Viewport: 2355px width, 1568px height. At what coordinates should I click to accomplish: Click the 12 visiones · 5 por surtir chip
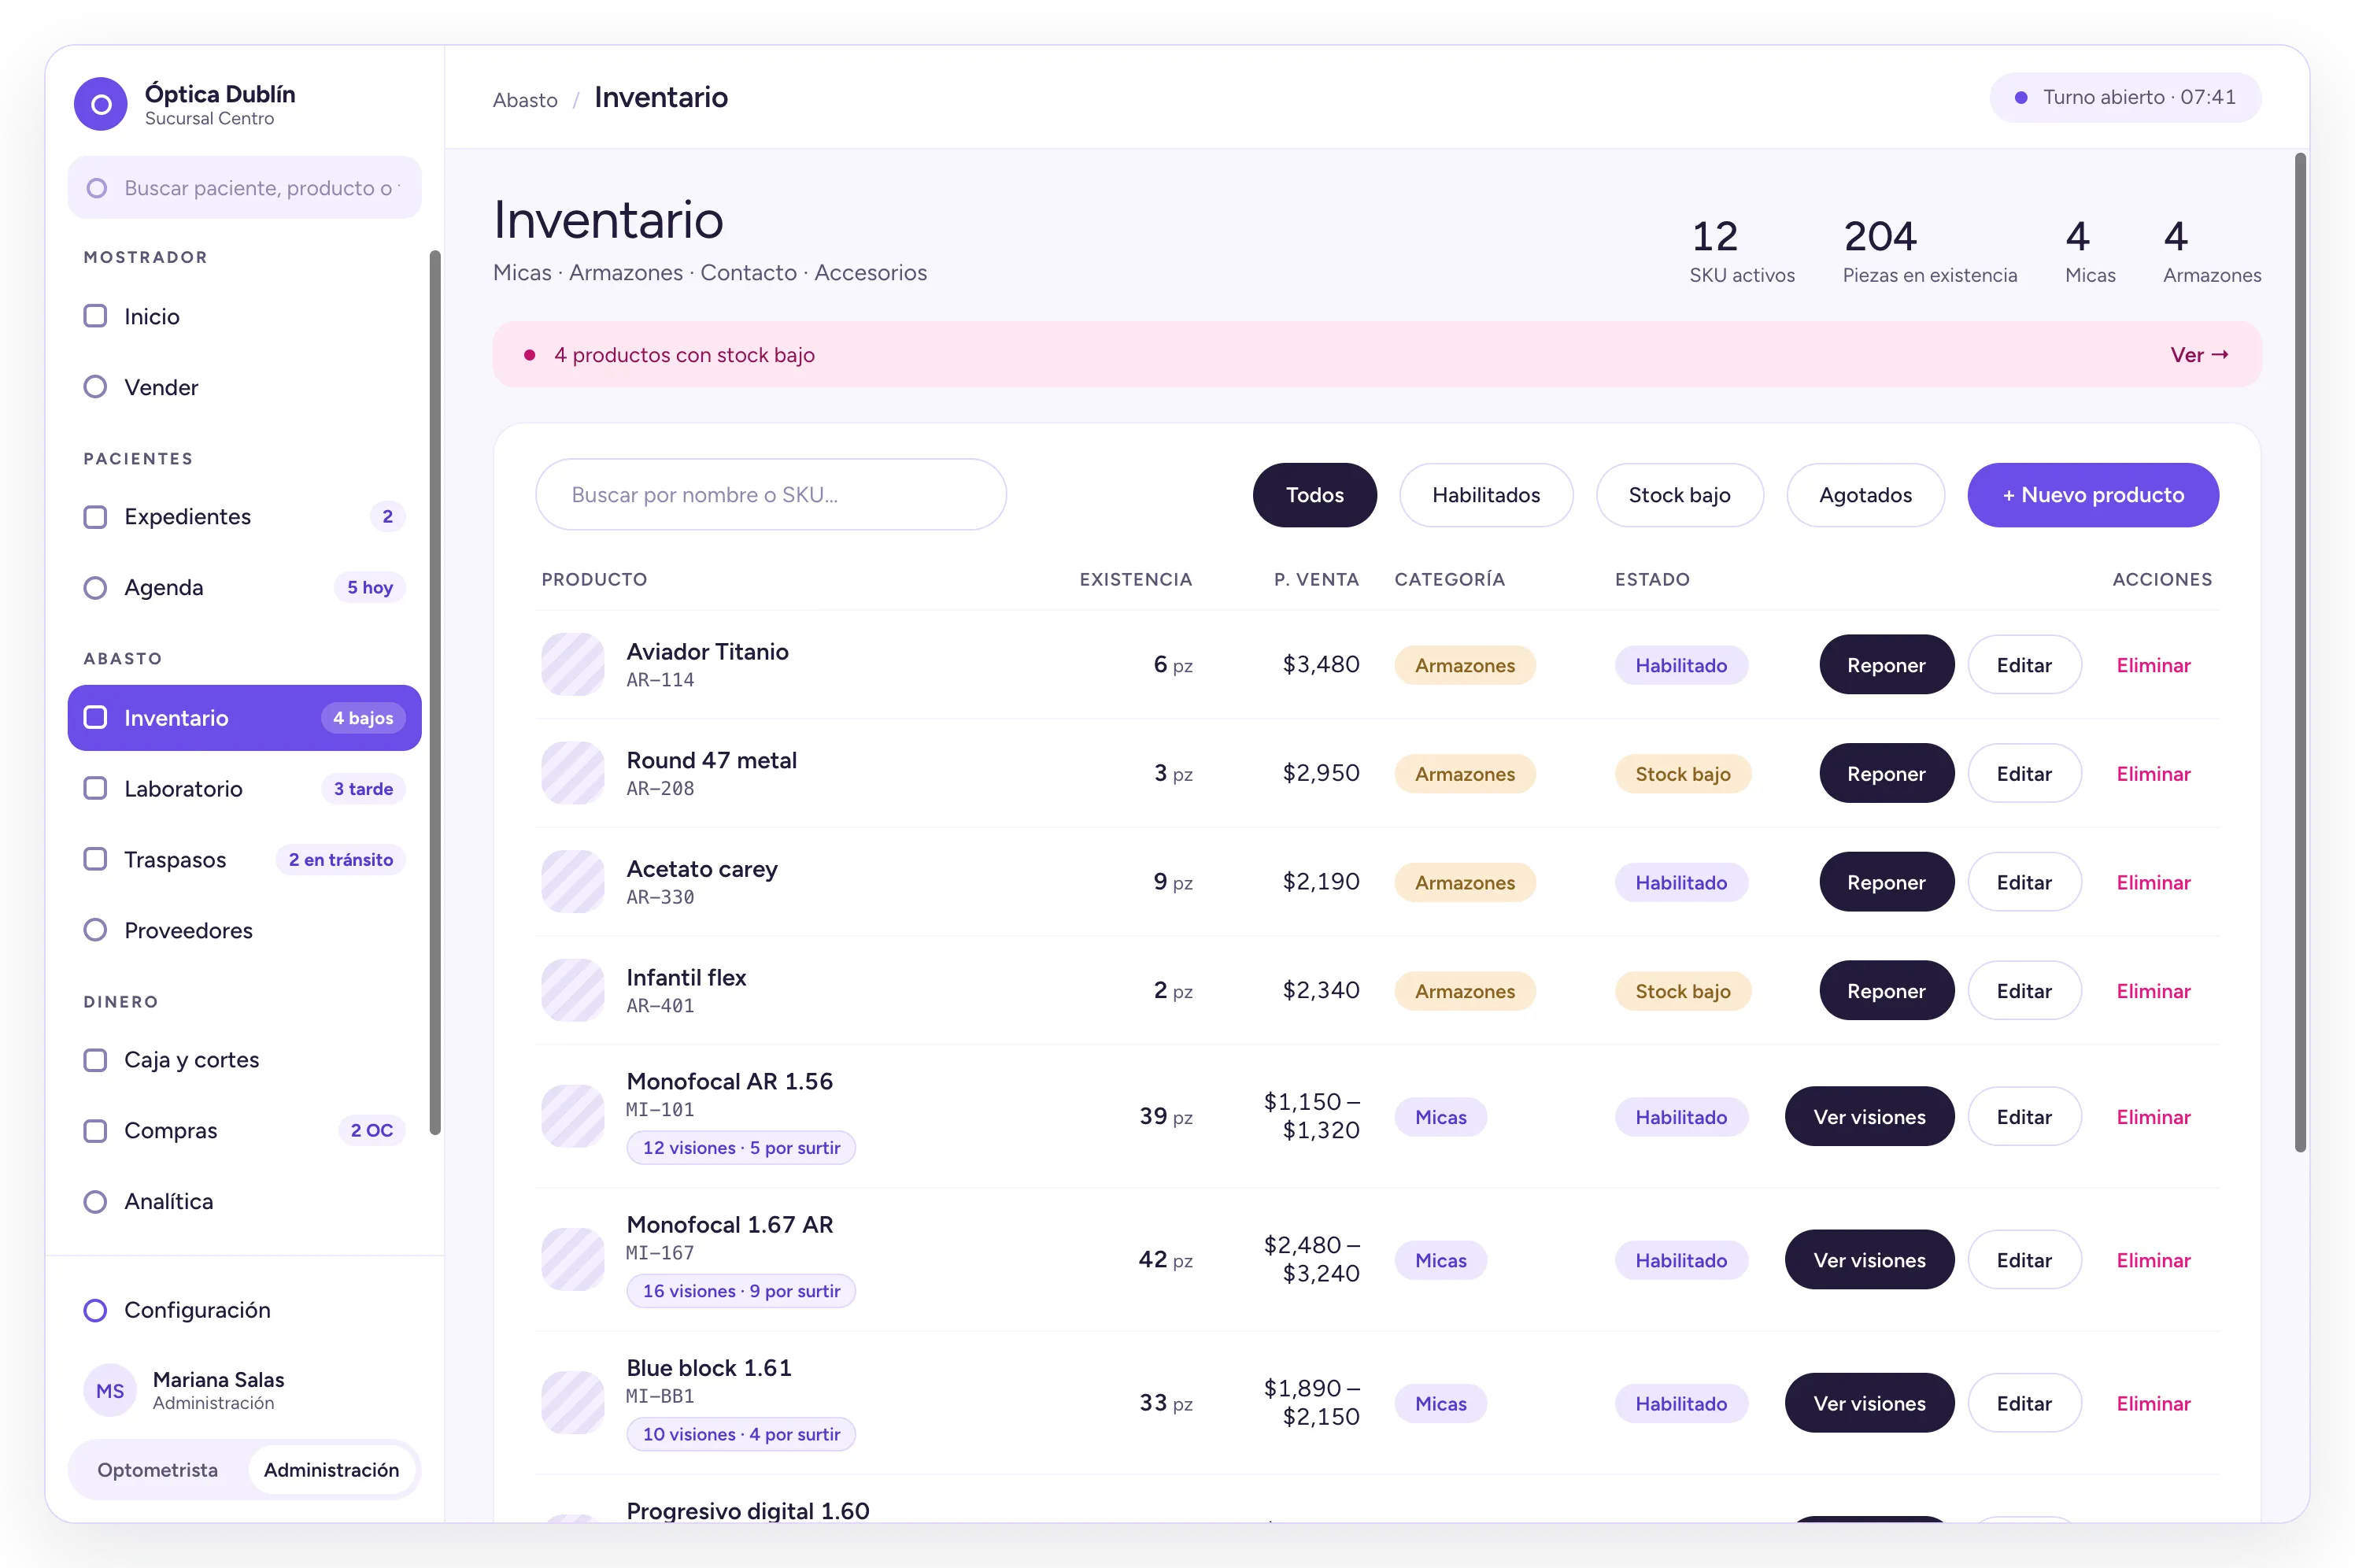(741, 1148)
